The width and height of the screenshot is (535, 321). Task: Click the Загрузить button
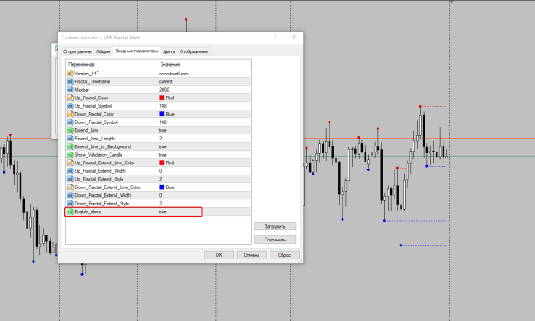click(275, 226)
